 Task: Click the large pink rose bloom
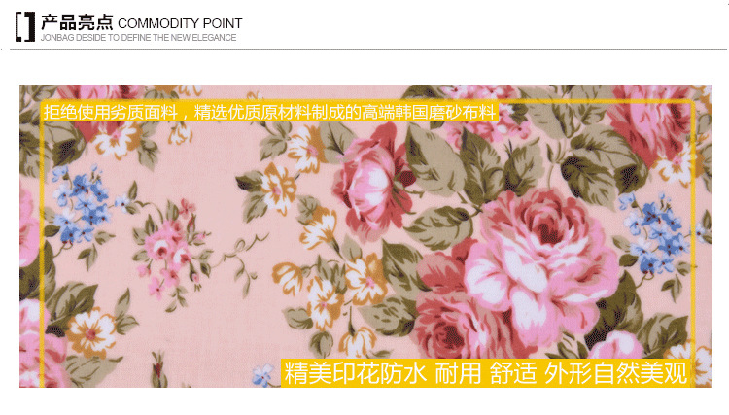point(535,265)
